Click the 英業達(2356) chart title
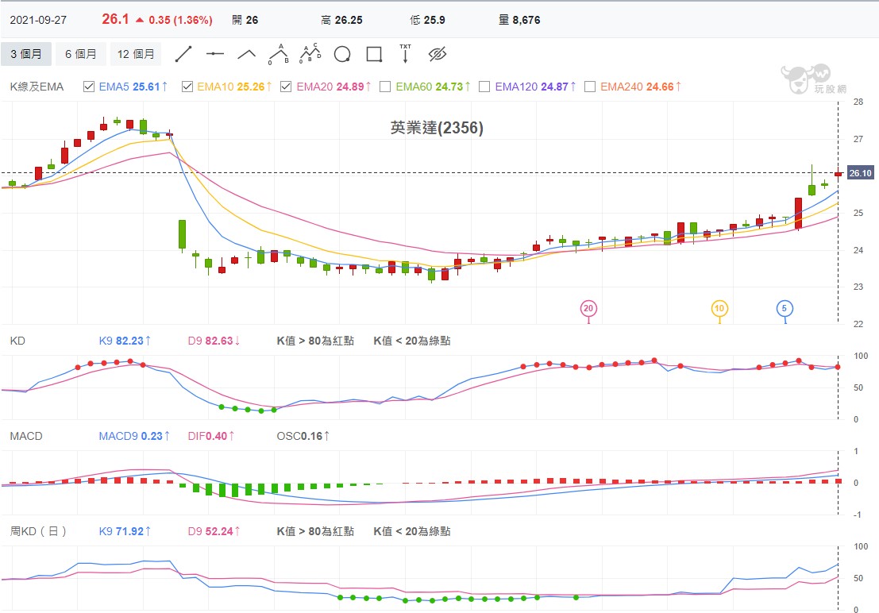 pyautogui.click(x=437, y=128)
